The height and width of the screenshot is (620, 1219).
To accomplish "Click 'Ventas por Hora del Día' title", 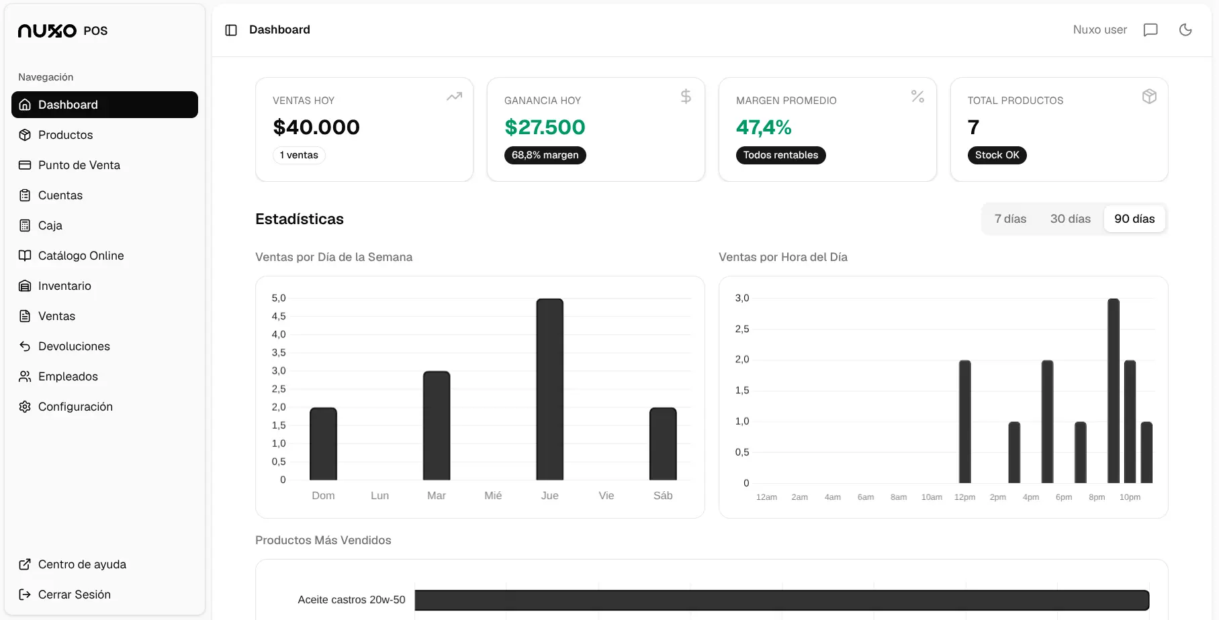I will pyautogui.click(x=783, y=257).
